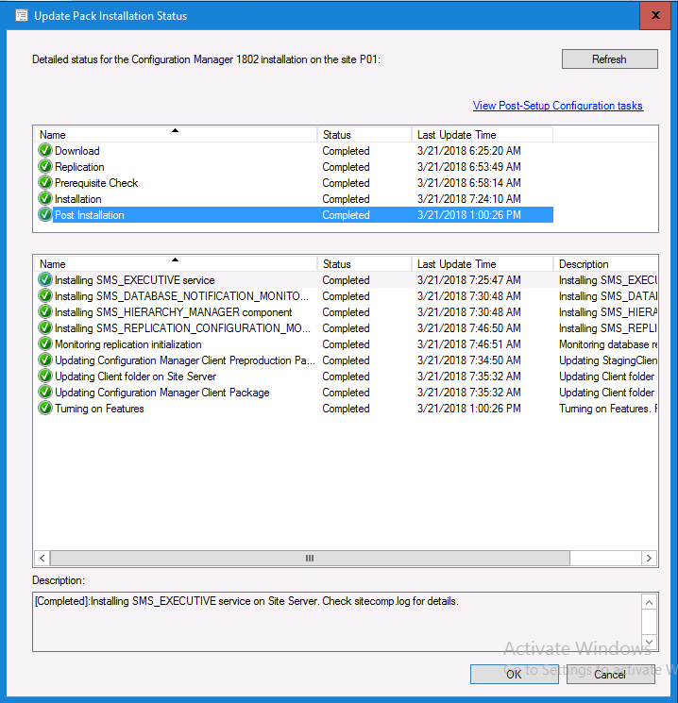This screenshot has height=703, width=678.
Task: Click the check icon next to Installation
Action: [45, 198]
